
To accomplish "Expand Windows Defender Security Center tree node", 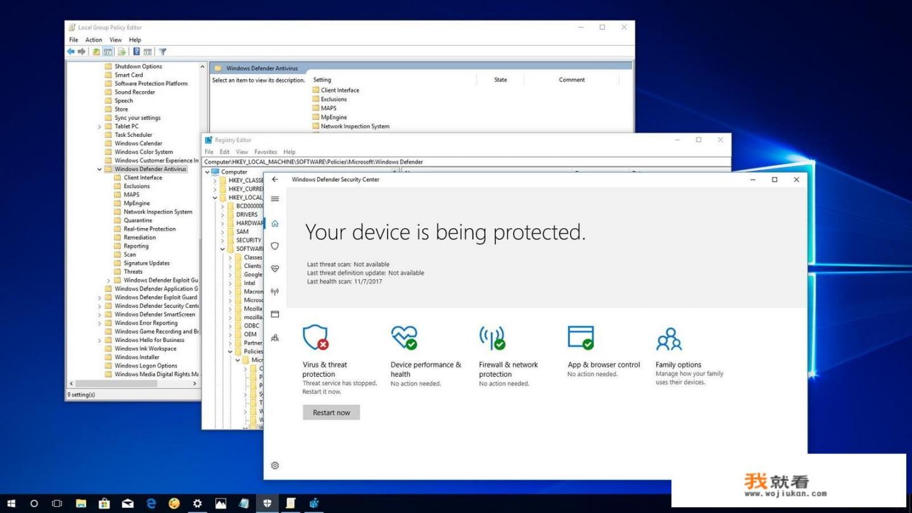I will 99,306.
